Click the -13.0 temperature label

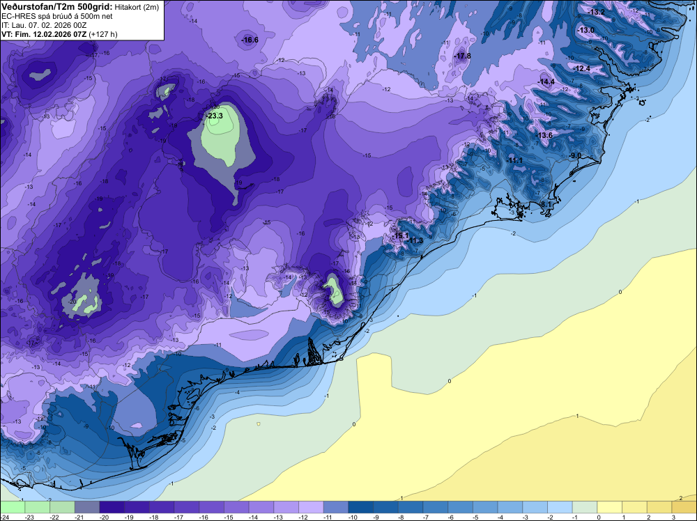coord(586,30)
